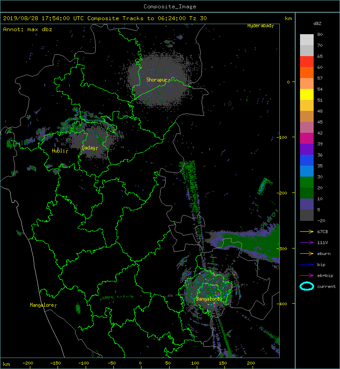Click the 65 value on the dBZ scale
The width and height of the screenshot is (340, 369).
320,56
